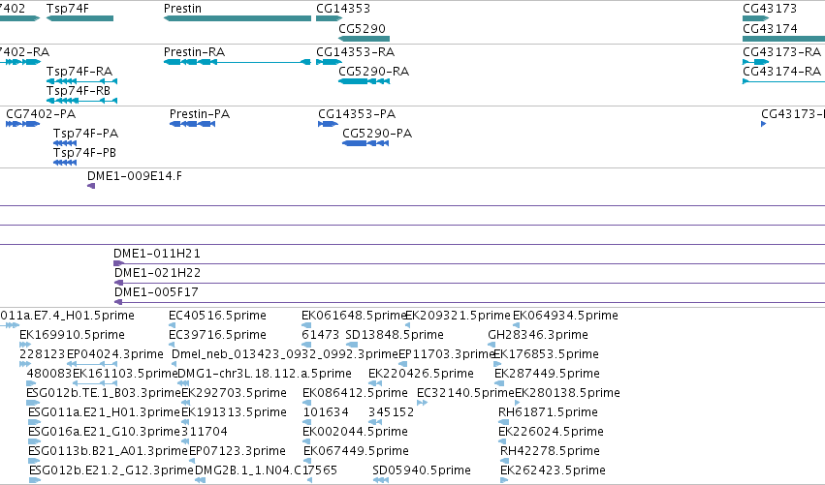Open EST ESG012b.TE.1_B03.3prime
The image size is (825, 485).
104,393
